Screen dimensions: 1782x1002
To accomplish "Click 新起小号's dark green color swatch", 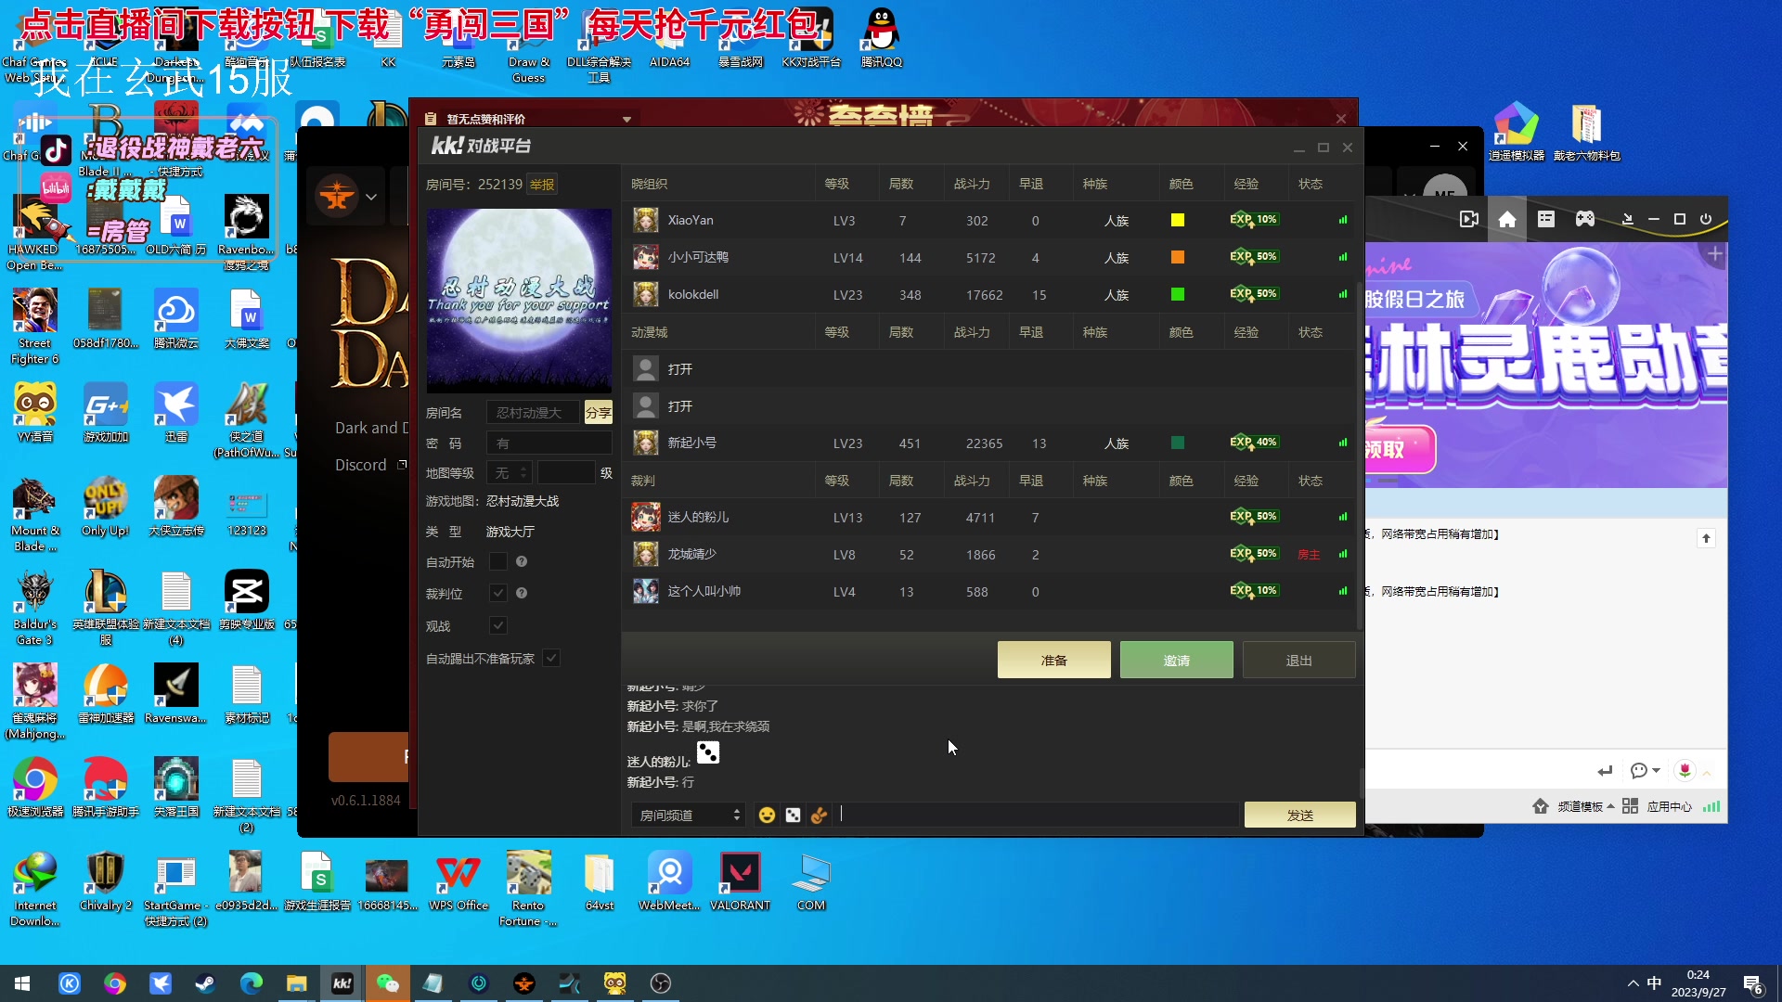I will click(1178, 443).
